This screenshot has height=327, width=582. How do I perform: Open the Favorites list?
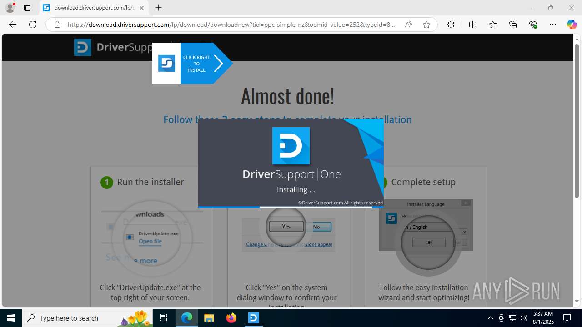pos(493,25)
